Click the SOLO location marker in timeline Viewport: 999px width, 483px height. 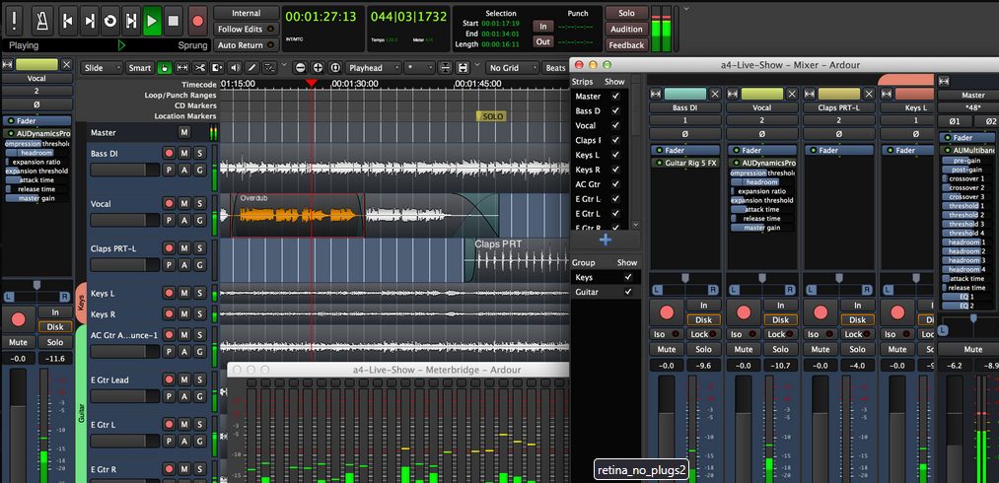click(492, 116)
